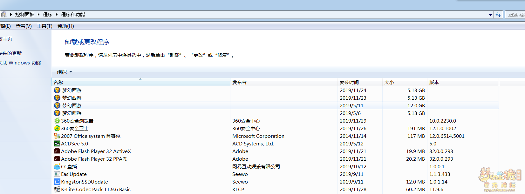Click the search box in the address bar

(x=515, y=15)
